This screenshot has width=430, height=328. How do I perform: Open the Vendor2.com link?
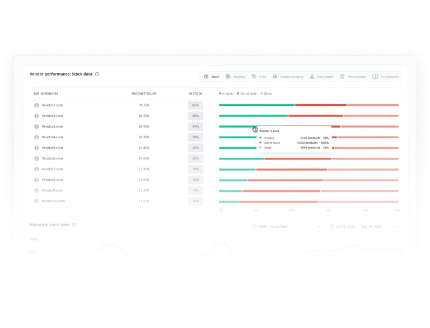(x=52, y=116)
